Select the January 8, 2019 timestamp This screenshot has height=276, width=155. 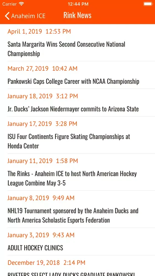click(41, 198)
